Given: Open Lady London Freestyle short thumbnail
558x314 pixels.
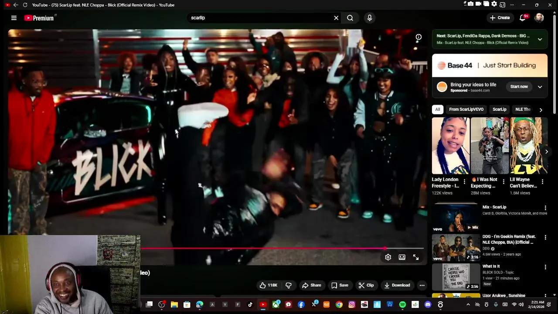Looking at the screenshot, I should click(451, 146).
